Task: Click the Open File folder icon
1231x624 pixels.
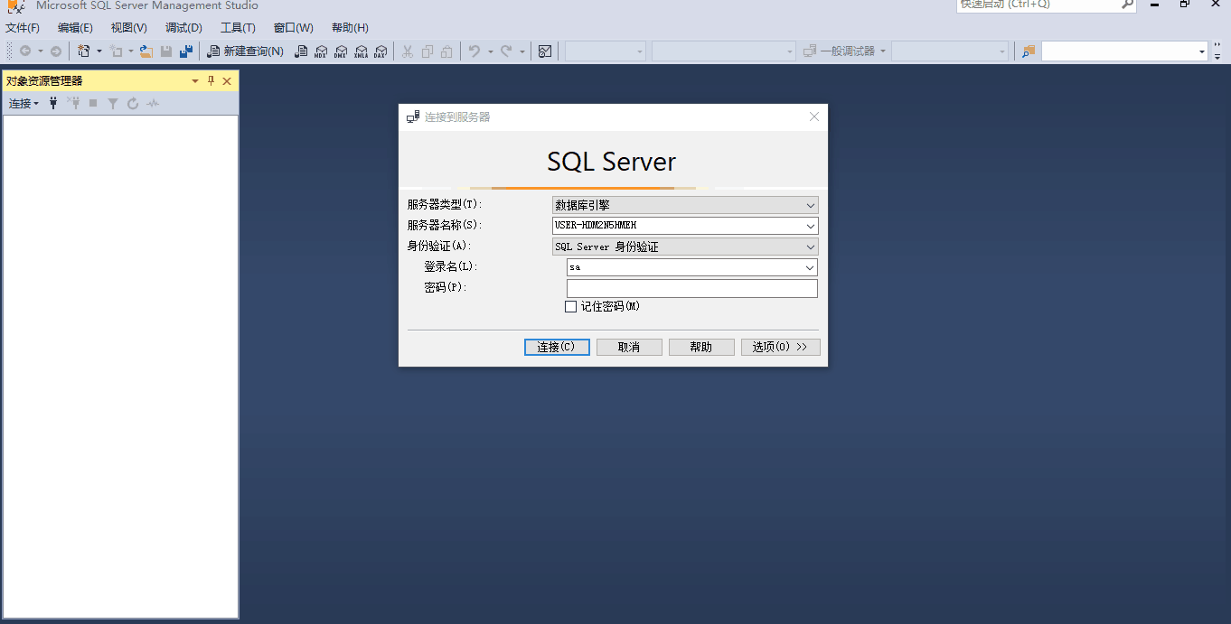Action: 146,51
